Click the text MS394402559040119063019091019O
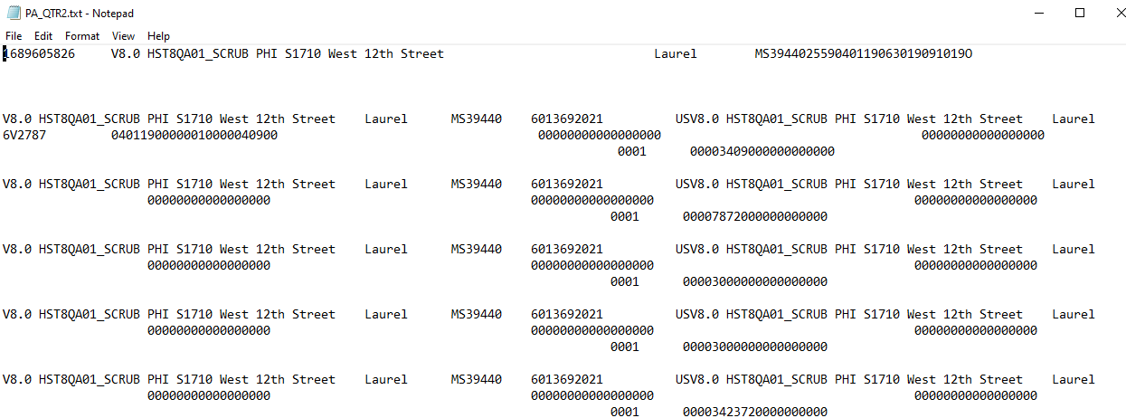Viewport: 1126px width, 418px height. 864,54
